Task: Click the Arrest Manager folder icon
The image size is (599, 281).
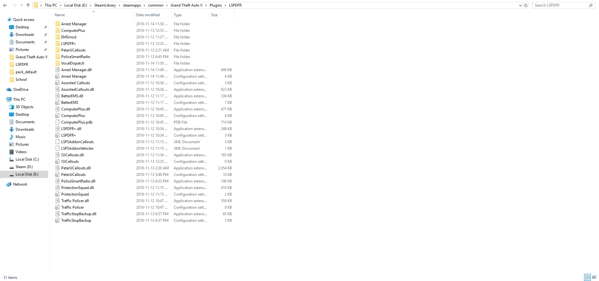Action: [x=57, y=24]
